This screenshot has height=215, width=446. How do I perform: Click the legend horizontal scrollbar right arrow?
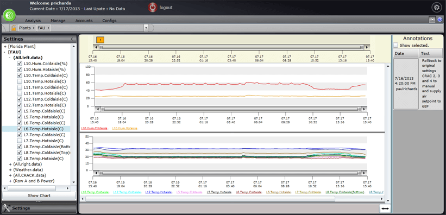(x=381, y=199)
